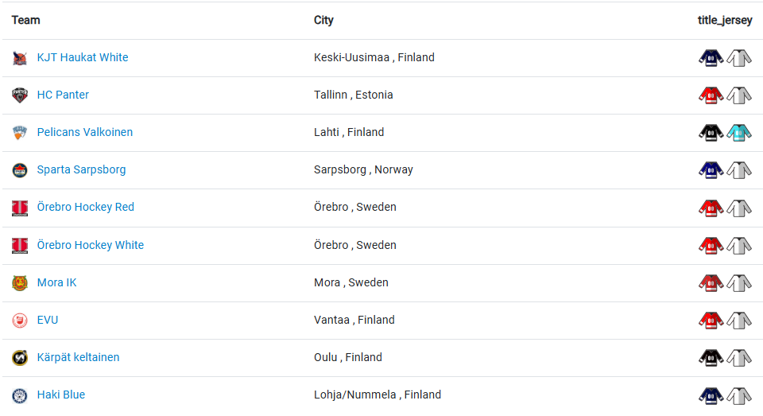Open the KJT Haukat White team link

point(83,57)
